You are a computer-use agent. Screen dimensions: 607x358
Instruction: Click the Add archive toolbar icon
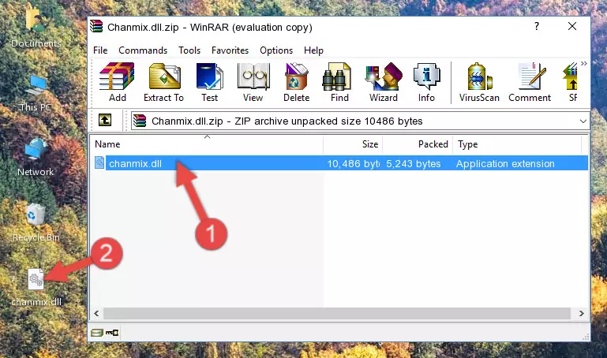[x=117, y=82]
